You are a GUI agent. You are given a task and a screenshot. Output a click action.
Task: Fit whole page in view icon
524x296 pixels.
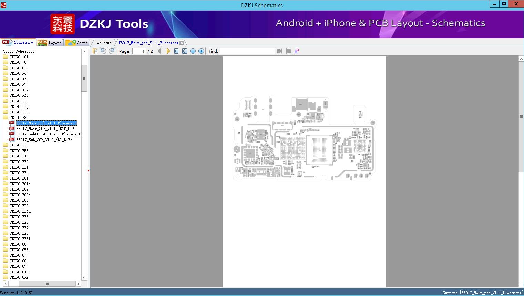click(185, 51)
